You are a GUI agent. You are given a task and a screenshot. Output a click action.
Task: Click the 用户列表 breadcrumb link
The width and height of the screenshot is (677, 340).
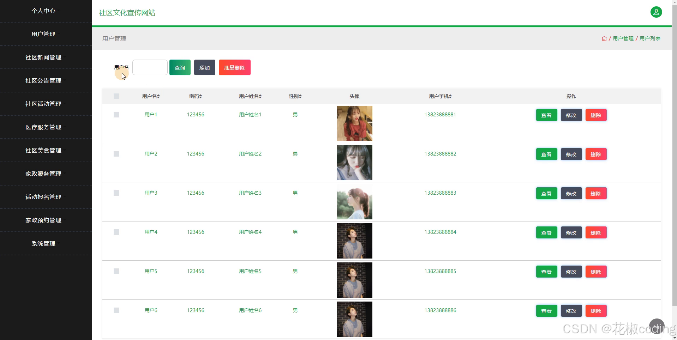(x=650, y=38)
